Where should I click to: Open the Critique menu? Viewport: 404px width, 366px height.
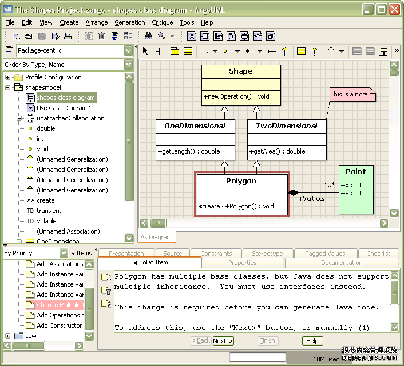pos(163,22)
